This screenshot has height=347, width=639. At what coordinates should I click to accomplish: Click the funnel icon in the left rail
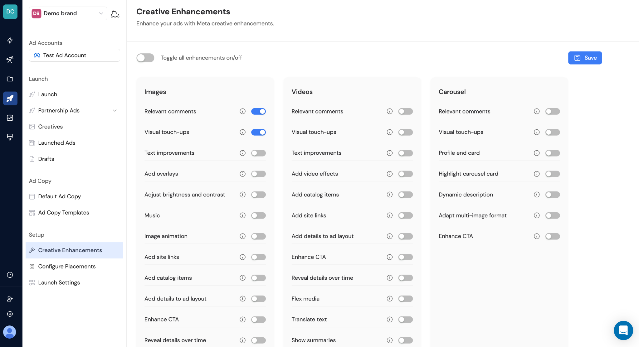10,137
